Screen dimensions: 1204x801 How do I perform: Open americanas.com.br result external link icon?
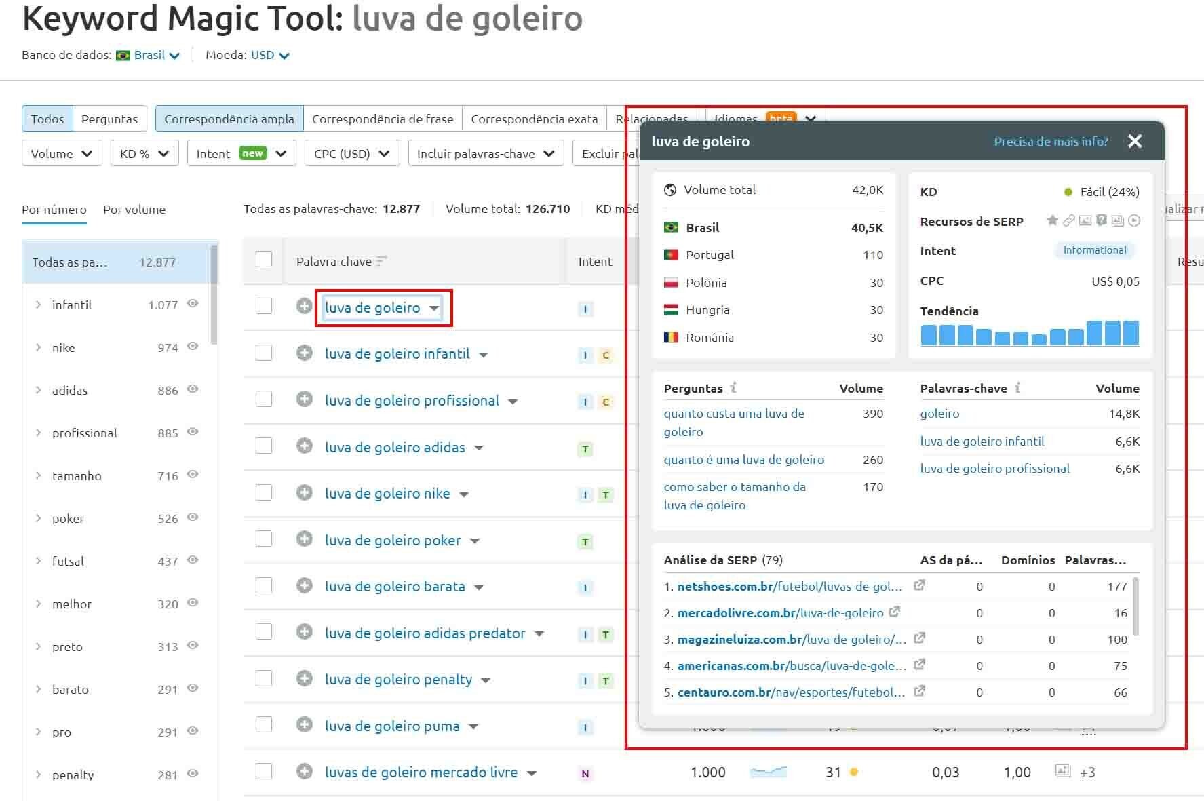tap(919, 665)
